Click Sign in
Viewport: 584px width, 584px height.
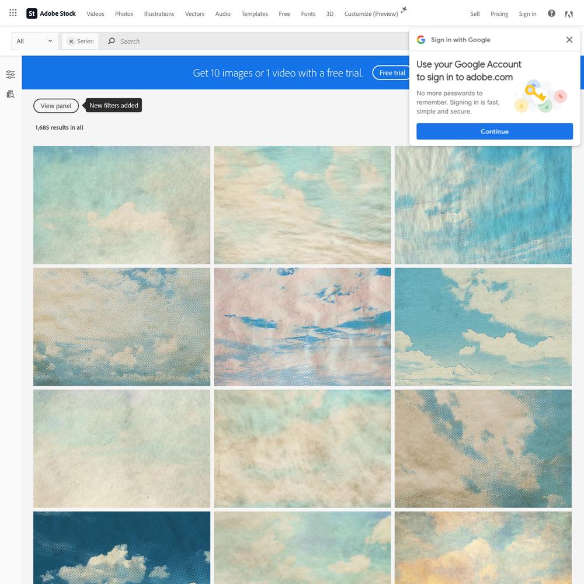pos(527,14)
